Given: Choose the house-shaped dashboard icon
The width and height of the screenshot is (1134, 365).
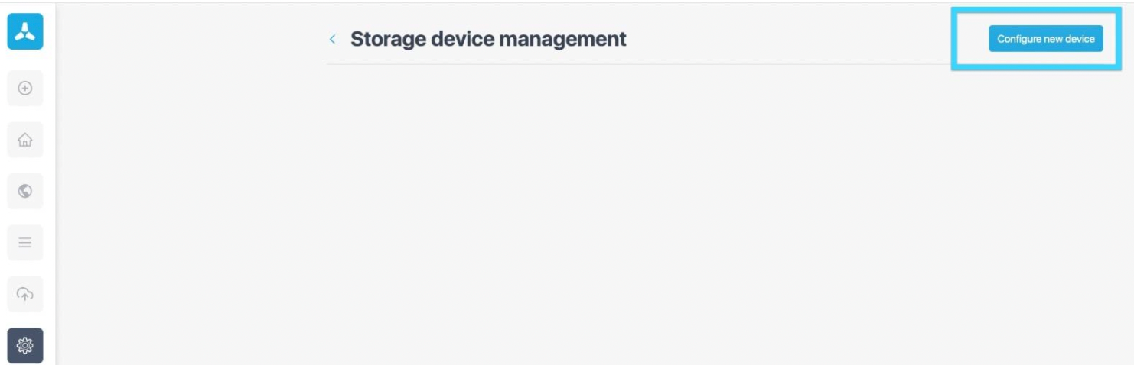Looking at the screenshot, I should [25, 140].
